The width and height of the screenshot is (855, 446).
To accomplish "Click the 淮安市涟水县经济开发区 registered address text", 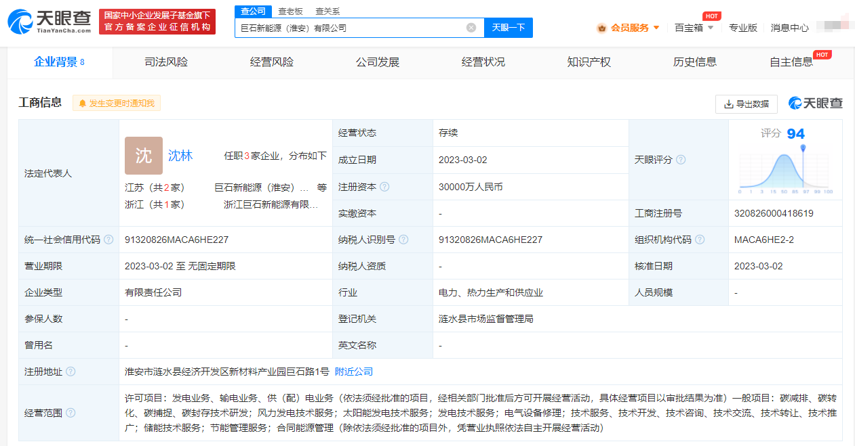I will (227, 372).
